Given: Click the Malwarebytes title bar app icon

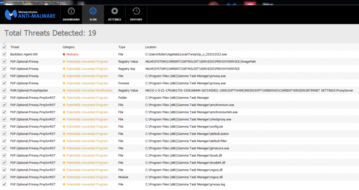Looking at the screenshot, I should (2, 2).
